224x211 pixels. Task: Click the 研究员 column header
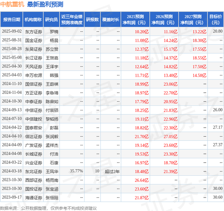click(51, 20)
